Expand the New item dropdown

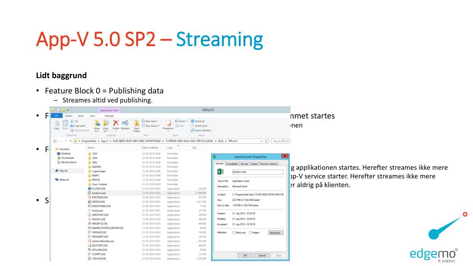(150, 121)
